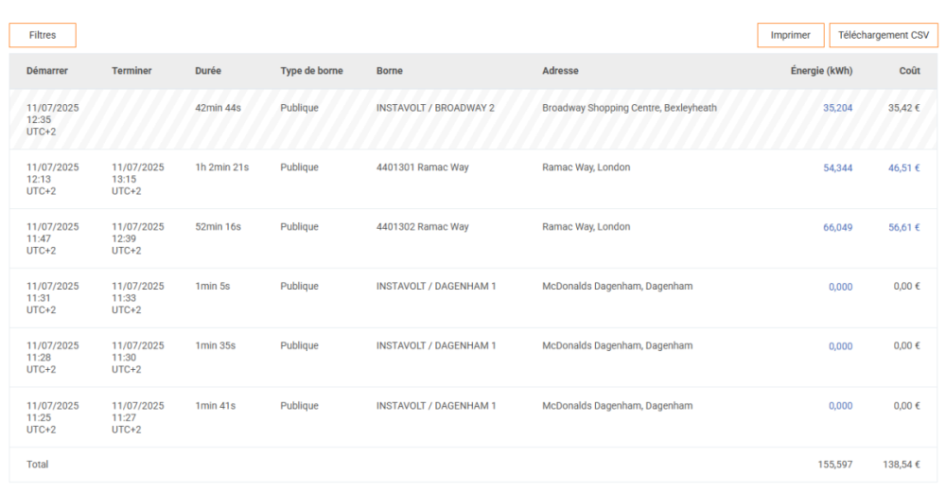
Task: Click the Imprimer button
Action: [x=790, y=35]
